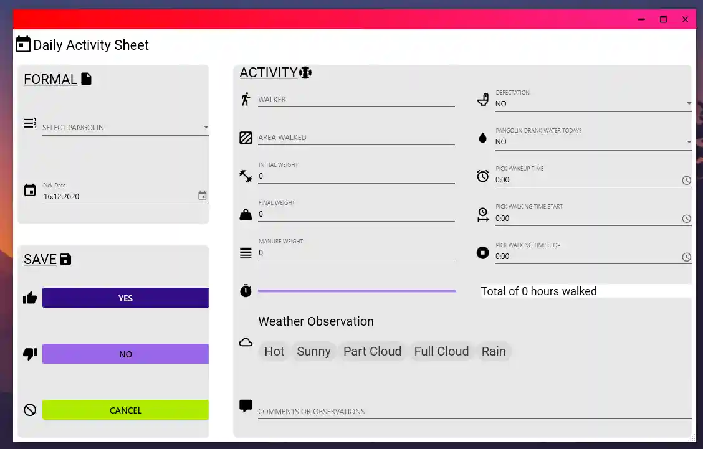Click the underlined FORMAL heading text
Image resolution: width=703 pixels, height=449 pixels.
50,79
